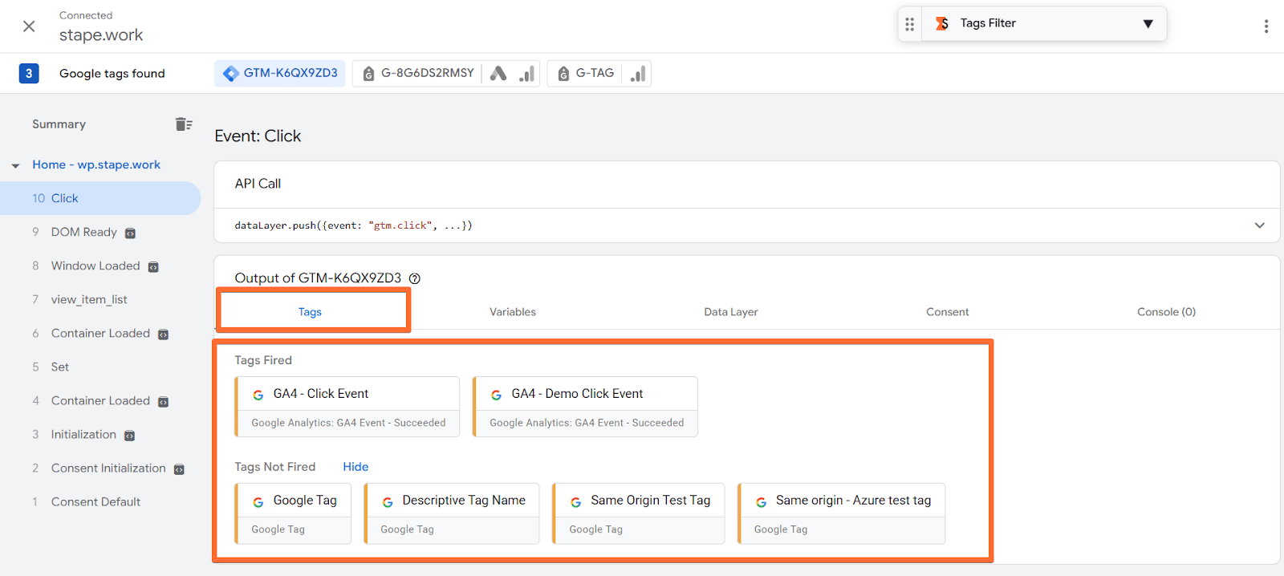Click the Event: Click heading

click(258, 136)
